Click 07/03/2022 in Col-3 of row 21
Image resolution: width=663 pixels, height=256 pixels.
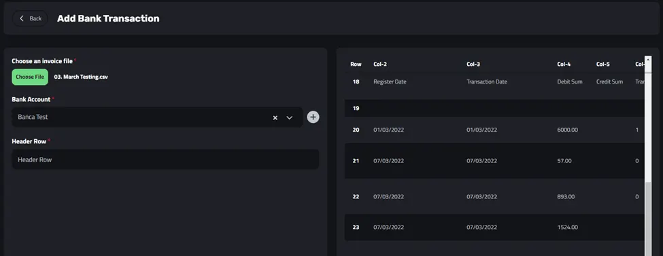[481, 160]
